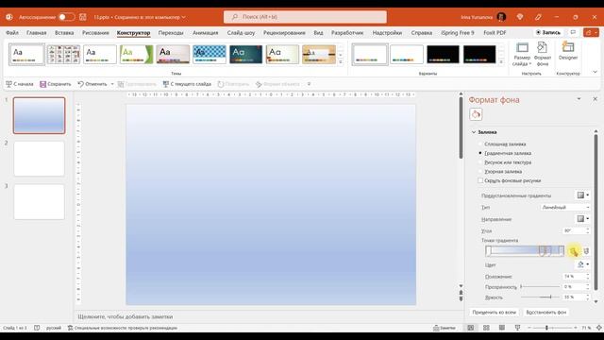Viewport: 604px width, 340px height.
Task: Click the accessibility check status icon
Action: (x=71, y=328)
